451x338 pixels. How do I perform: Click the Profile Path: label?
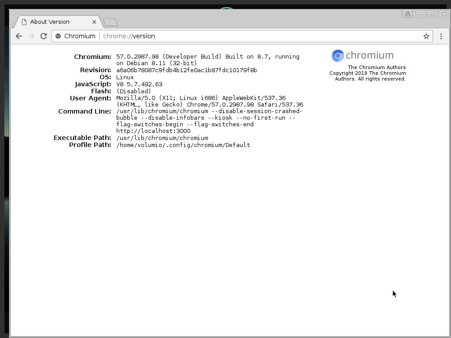click(x=90, y=145)
